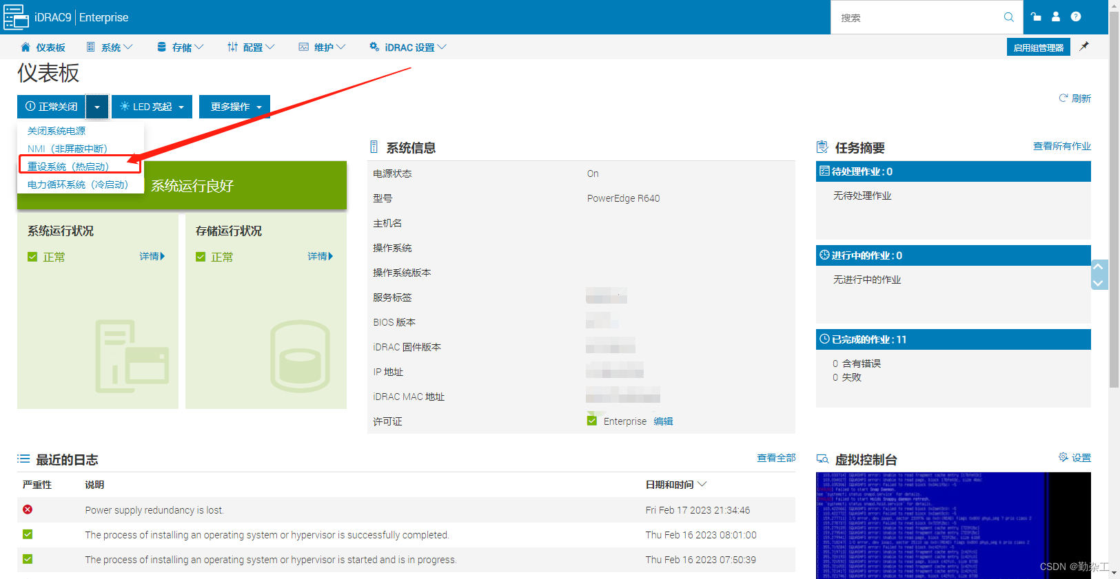The image size is (1120, 579).
Task: Click the server graphic in 系统运行状况 card
Action: tap(132, 356)
